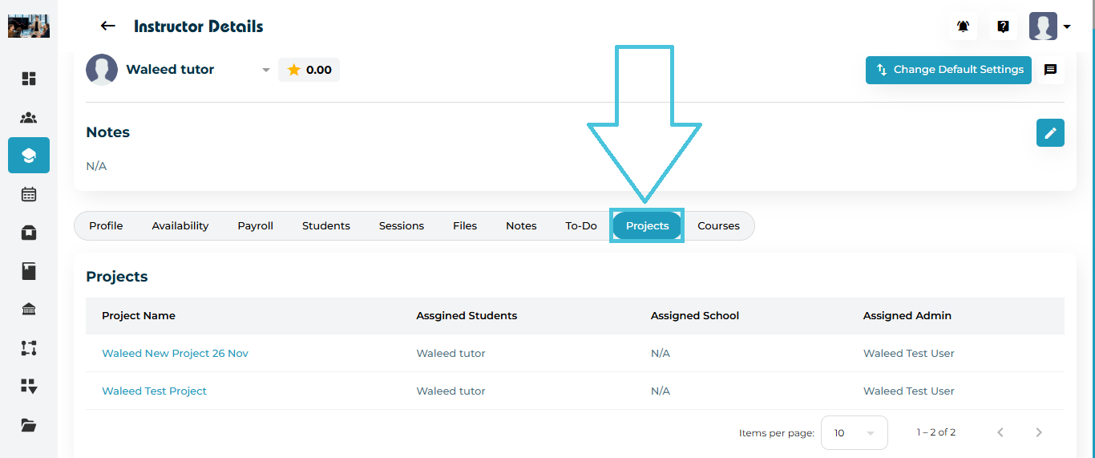Expand the user profile avatar menu
Image resolution: width=1095 pixels, height=458 pixels.
click(1050, 26)
